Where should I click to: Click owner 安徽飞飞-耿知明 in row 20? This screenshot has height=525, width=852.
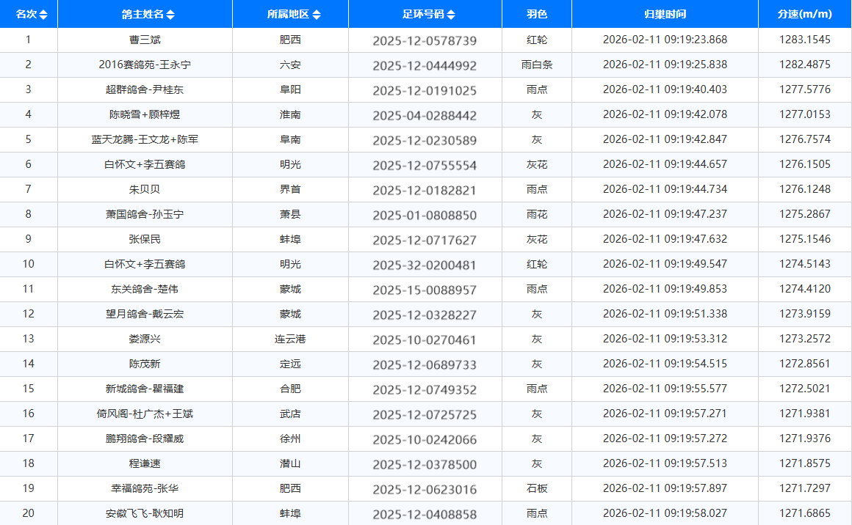point(145,514)
